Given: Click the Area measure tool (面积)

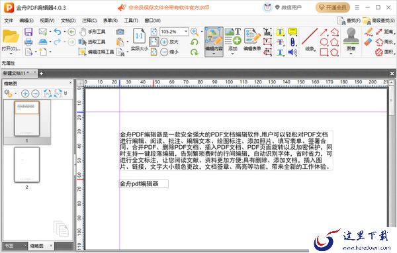Looking at the screenshot, I should tap(384, 52).
